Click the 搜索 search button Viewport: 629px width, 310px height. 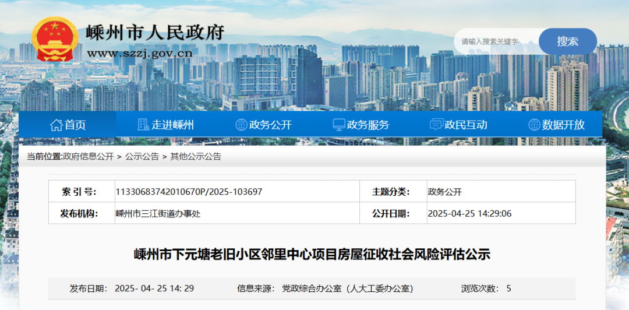click(x=567, y=41)
